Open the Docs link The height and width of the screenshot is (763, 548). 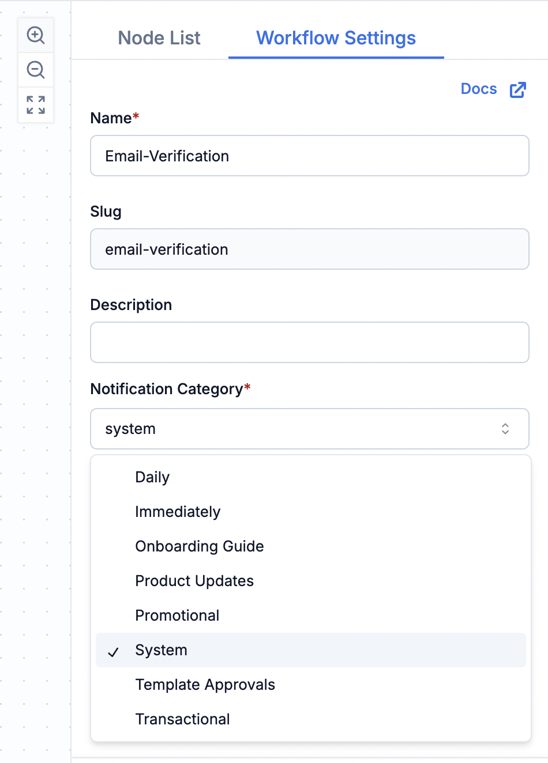coord(479,89)
